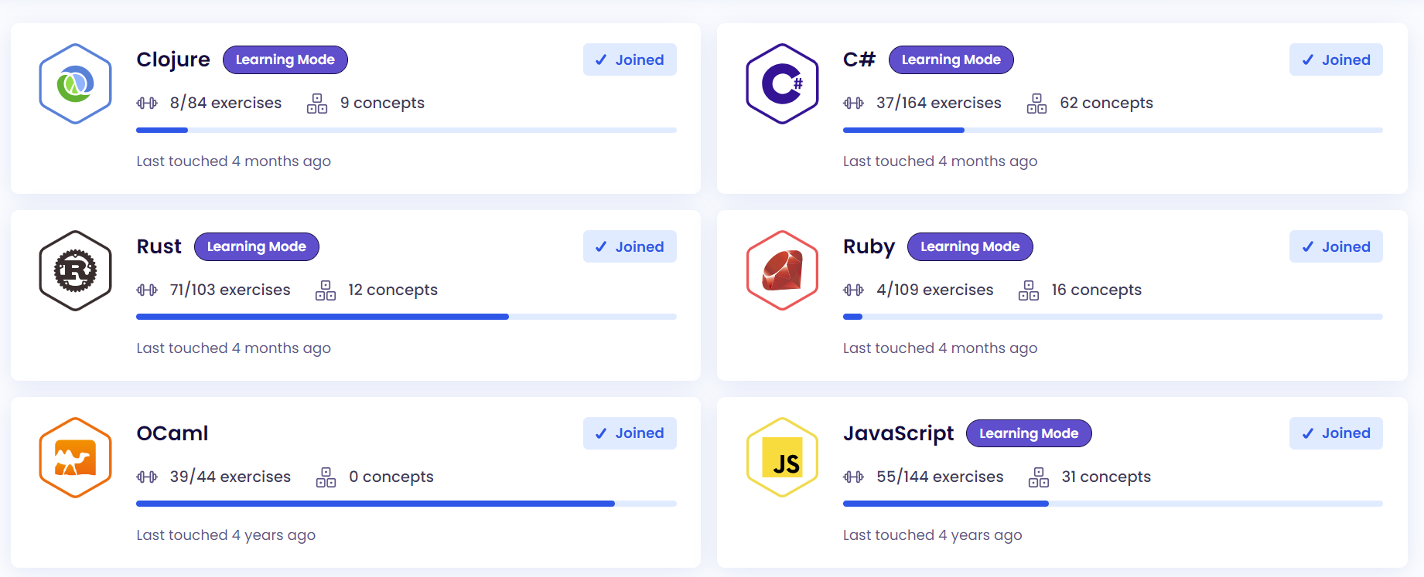Click the Learning Mode tag next to Rust
1424x577 pixels.
tap(257, 246)
